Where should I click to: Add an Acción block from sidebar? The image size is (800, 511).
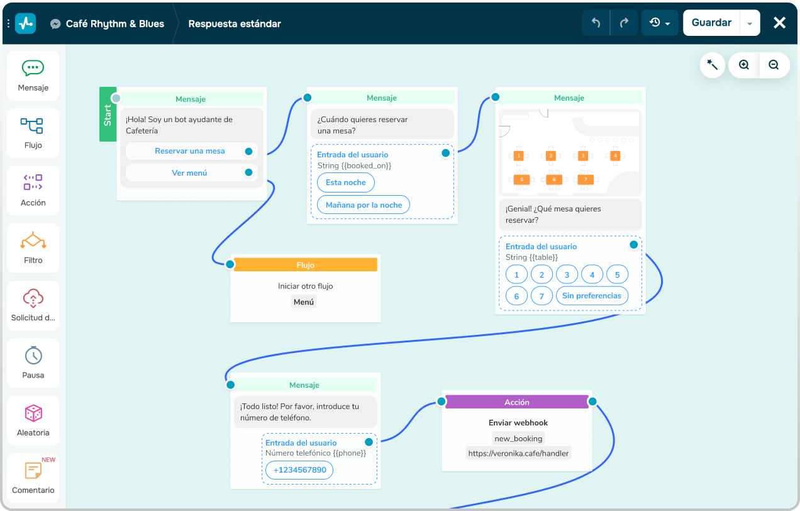33,191
